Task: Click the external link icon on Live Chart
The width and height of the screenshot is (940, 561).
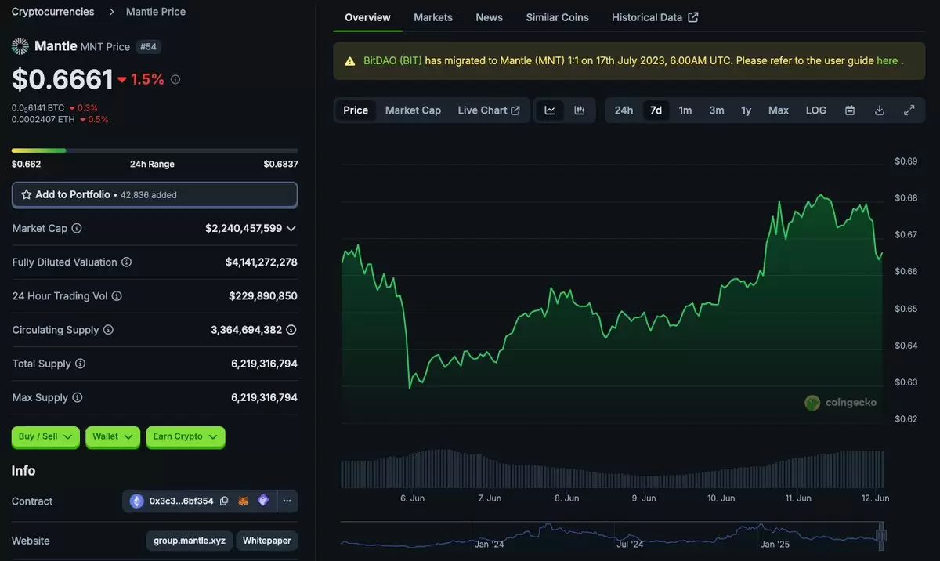Action: click(x=515, y=110)
